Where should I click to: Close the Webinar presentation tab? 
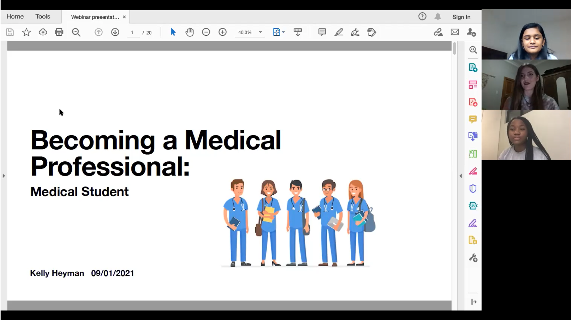coord(124,17)
